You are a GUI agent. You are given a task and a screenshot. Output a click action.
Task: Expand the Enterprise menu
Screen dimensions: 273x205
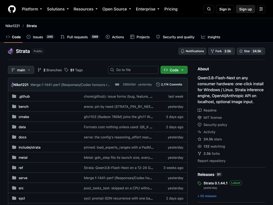tap(148, 9)
